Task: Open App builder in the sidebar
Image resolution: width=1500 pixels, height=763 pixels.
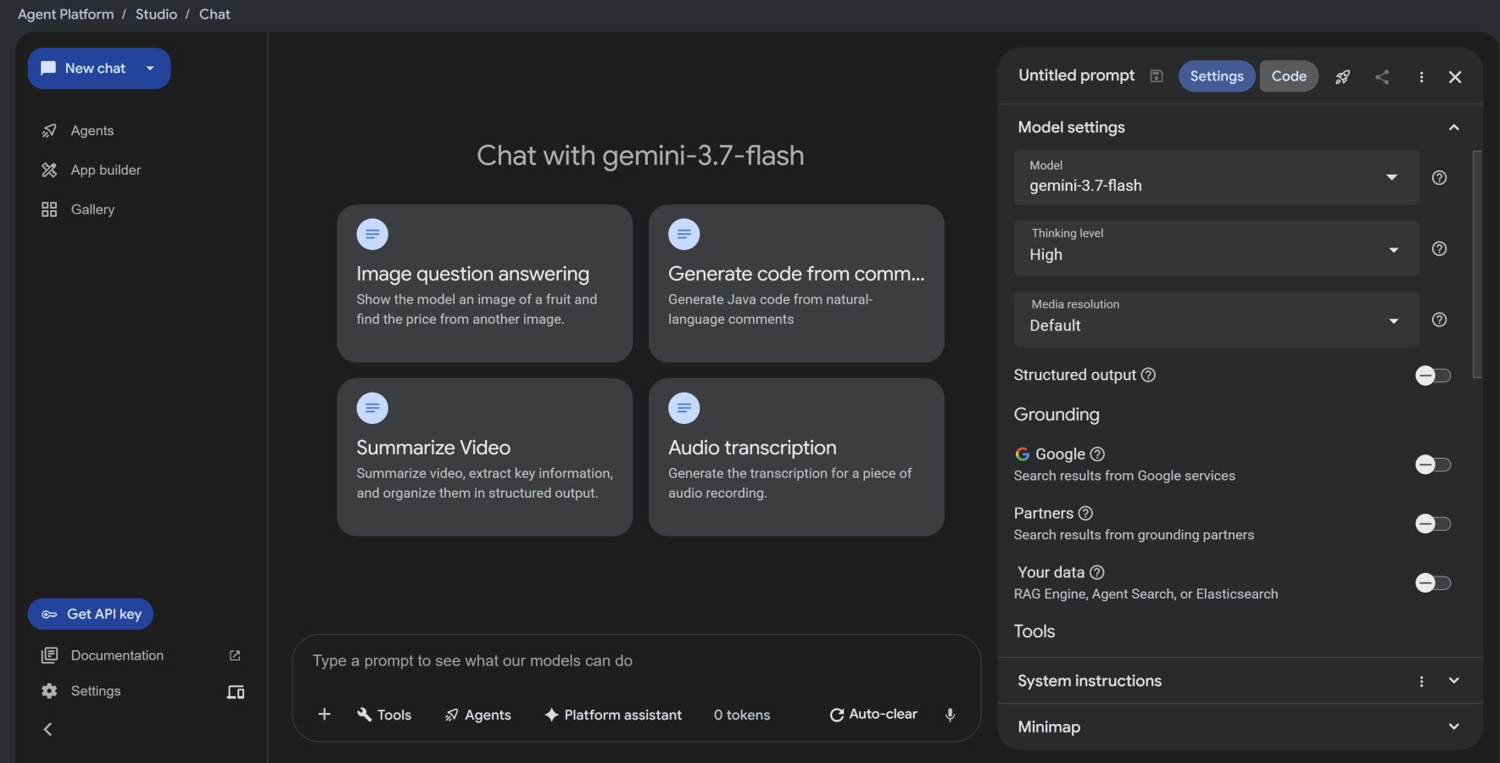Action: [92, 170]
